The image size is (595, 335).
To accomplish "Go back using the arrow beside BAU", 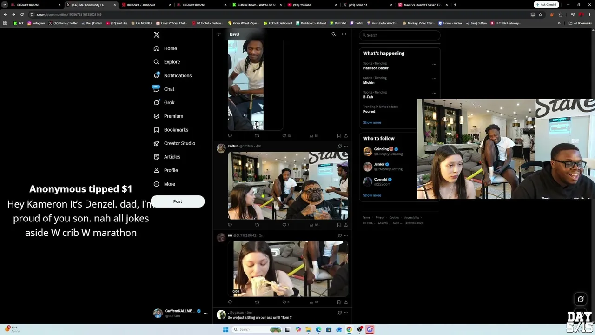I will pyautogui.click(x=219, y=34).
